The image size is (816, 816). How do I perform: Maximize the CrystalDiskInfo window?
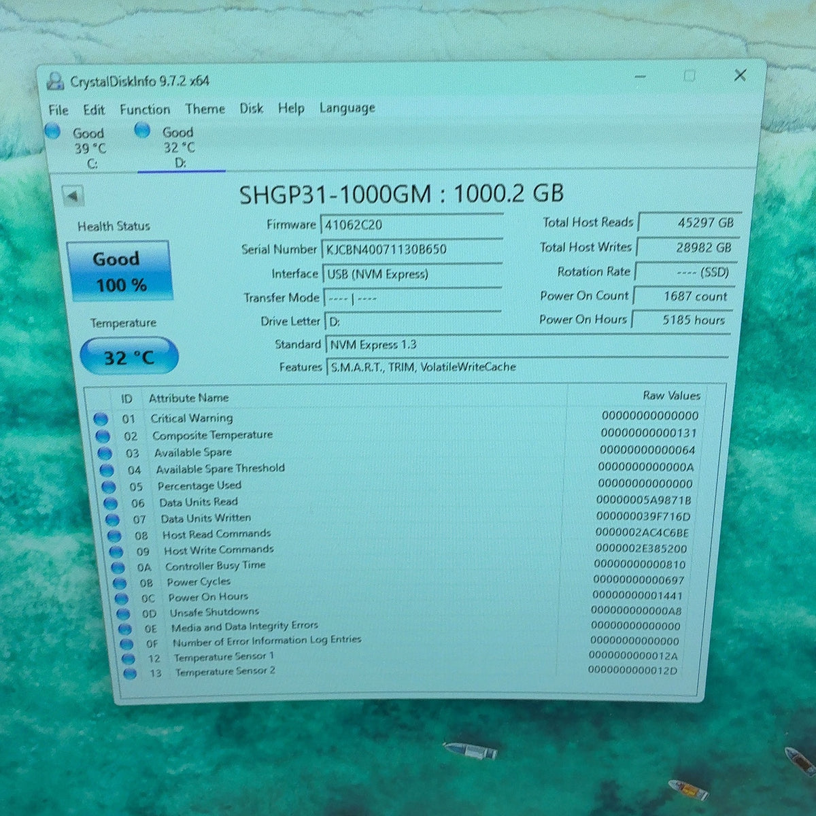pyautogui.click(x=690, y=75)
